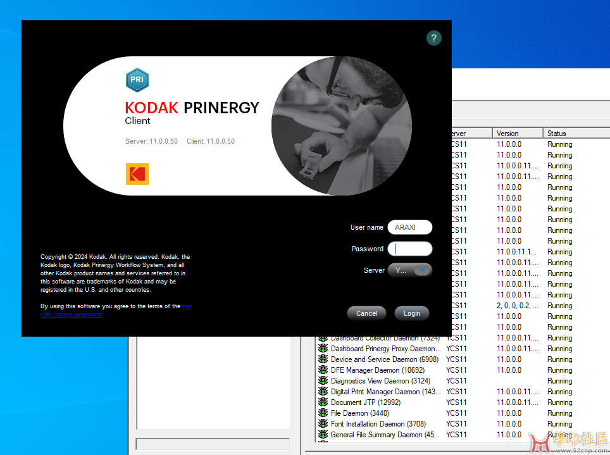Click the Login button
610x455 pixels.
(411, 313)
